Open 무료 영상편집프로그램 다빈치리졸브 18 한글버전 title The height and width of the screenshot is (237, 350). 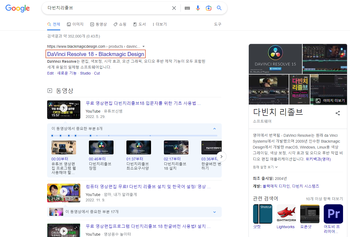(148, 226)
